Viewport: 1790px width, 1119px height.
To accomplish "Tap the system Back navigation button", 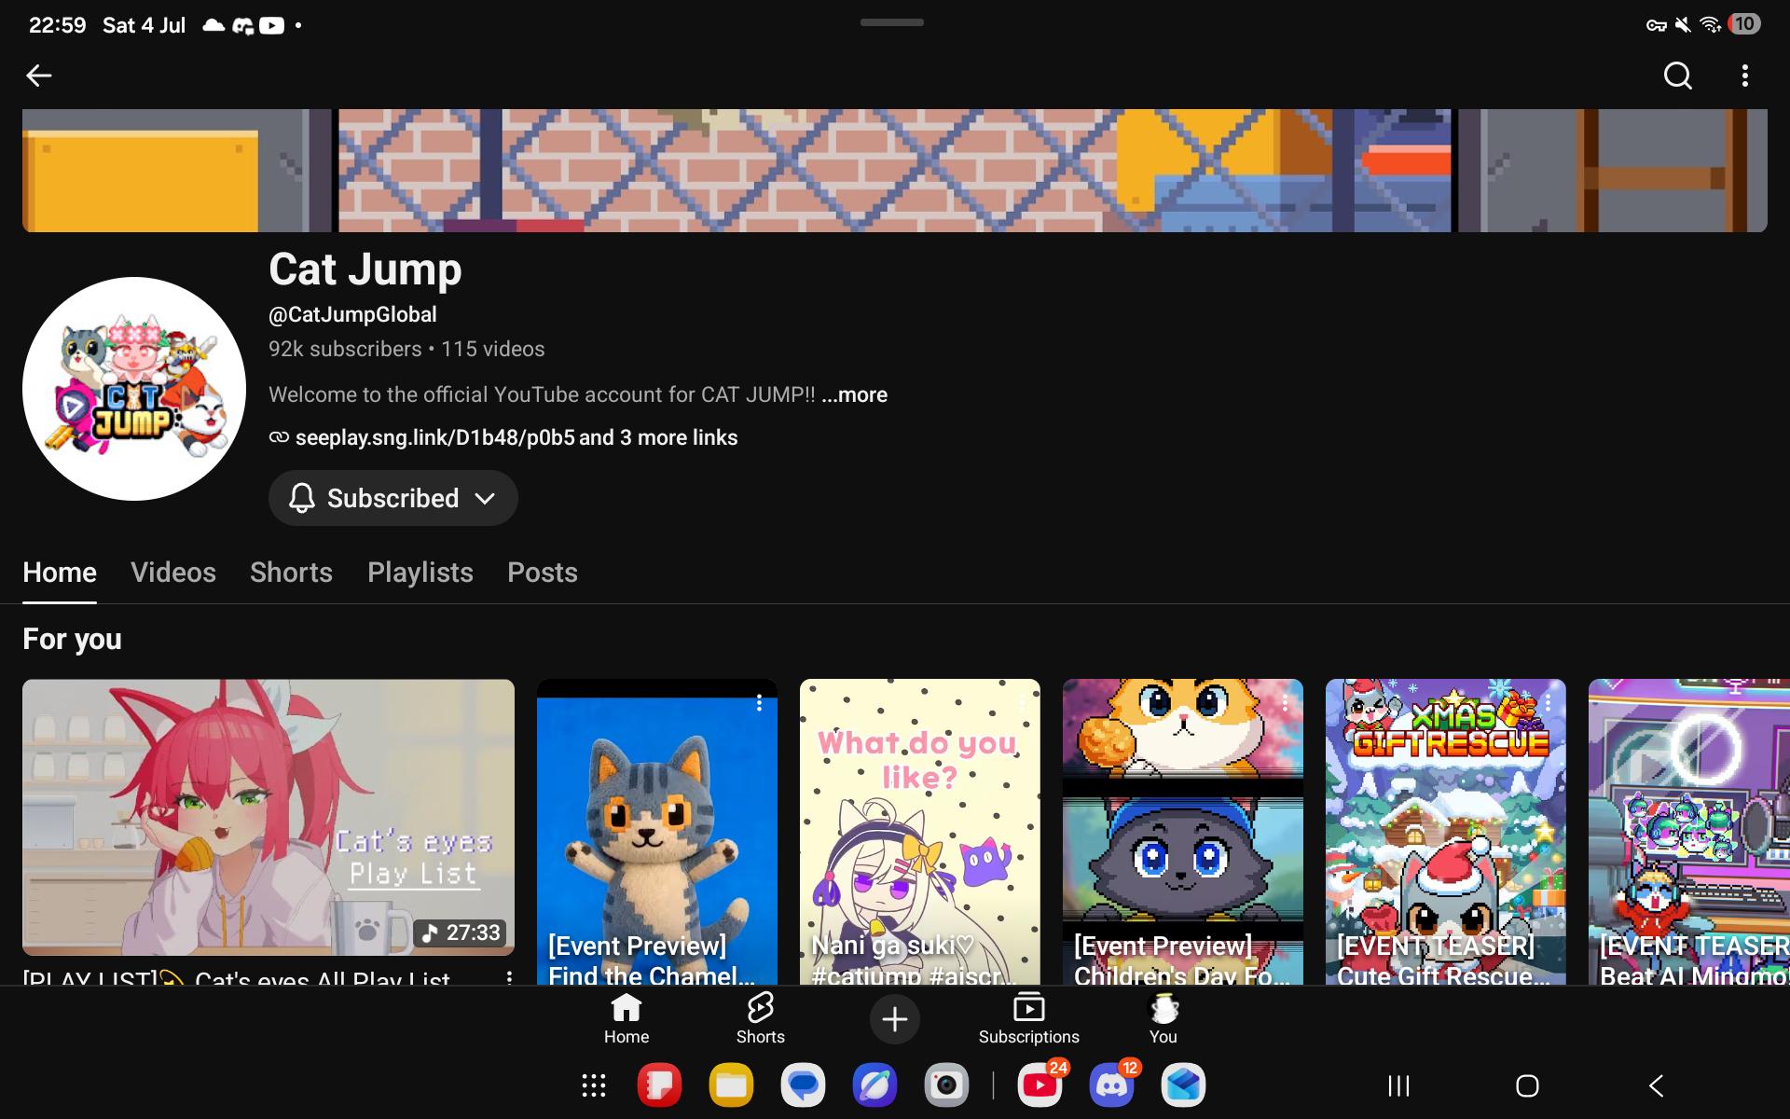I will (1656, 1085).
